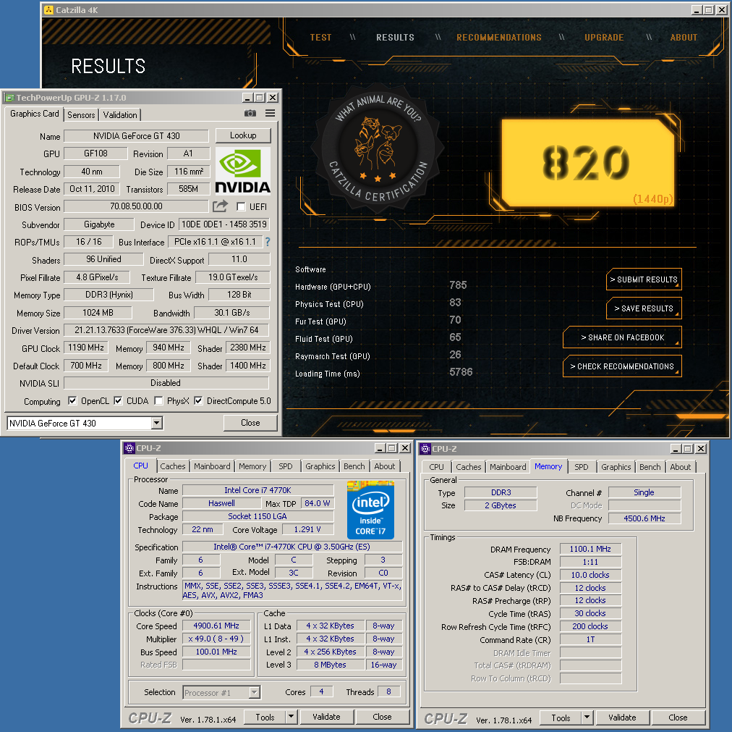Click the GPU-Z title bar app icon

click(x=9, y=98)
